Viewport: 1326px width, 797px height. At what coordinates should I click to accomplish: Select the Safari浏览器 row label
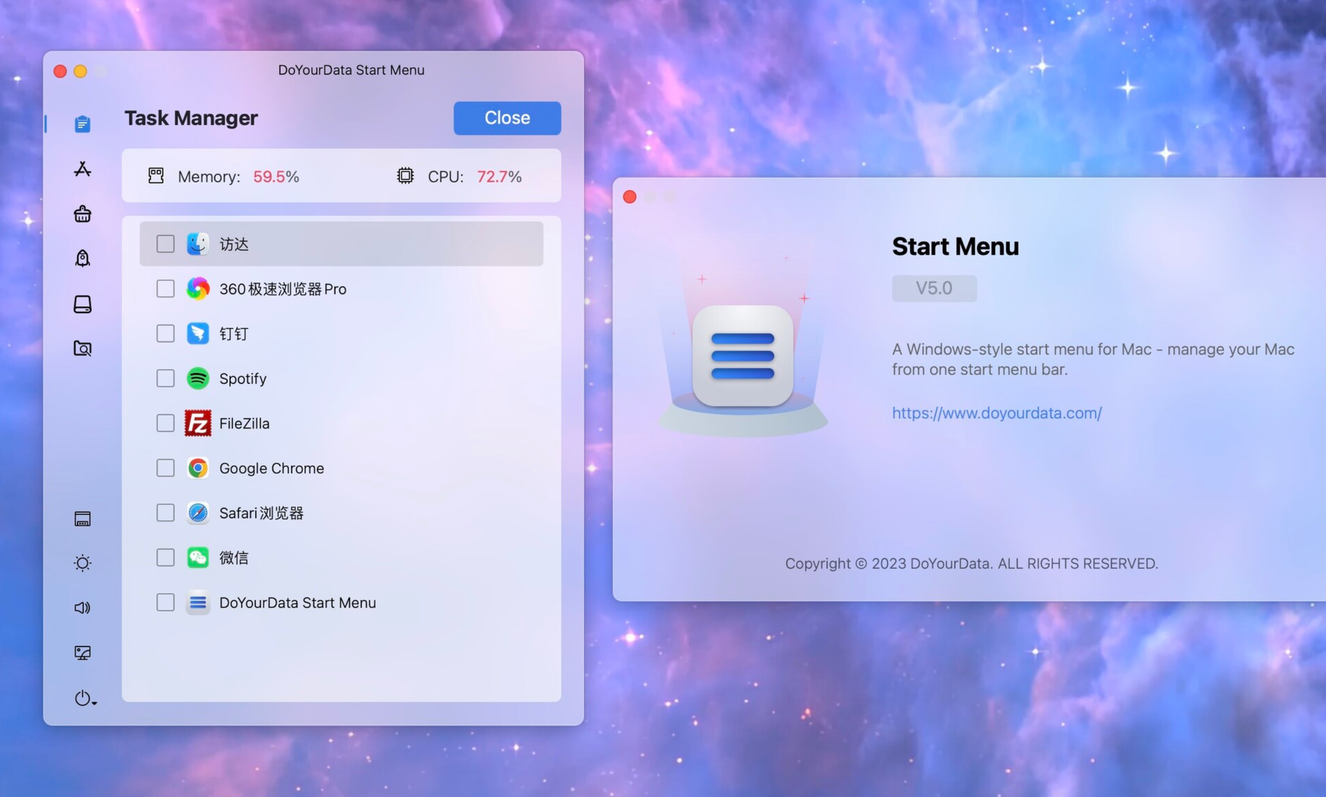pos(261,513)
